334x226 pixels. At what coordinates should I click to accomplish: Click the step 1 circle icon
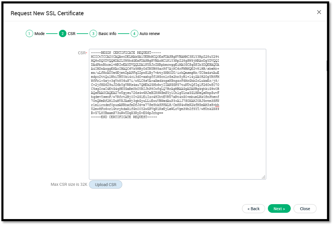[x=29, y=34]
